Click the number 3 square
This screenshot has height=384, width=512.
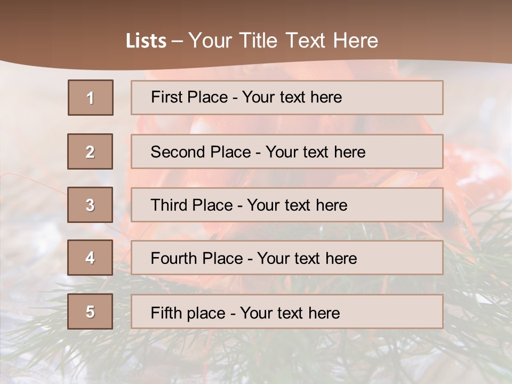[90, 205]
